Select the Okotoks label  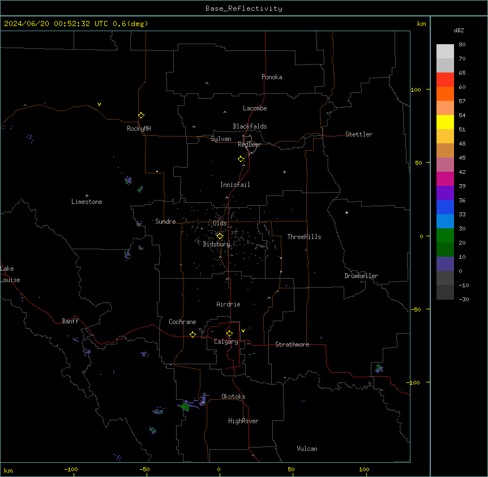click(233, 397)
